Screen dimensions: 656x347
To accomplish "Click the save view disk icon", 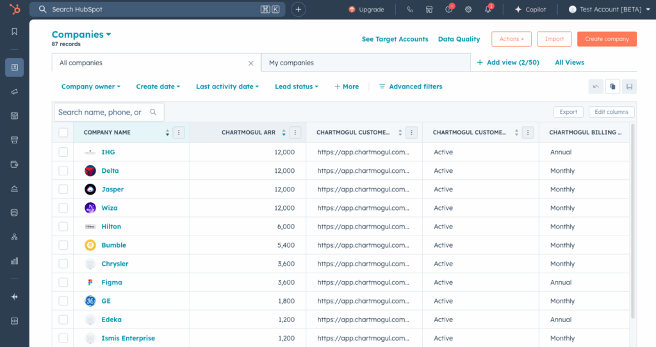I will coord(629,86).
